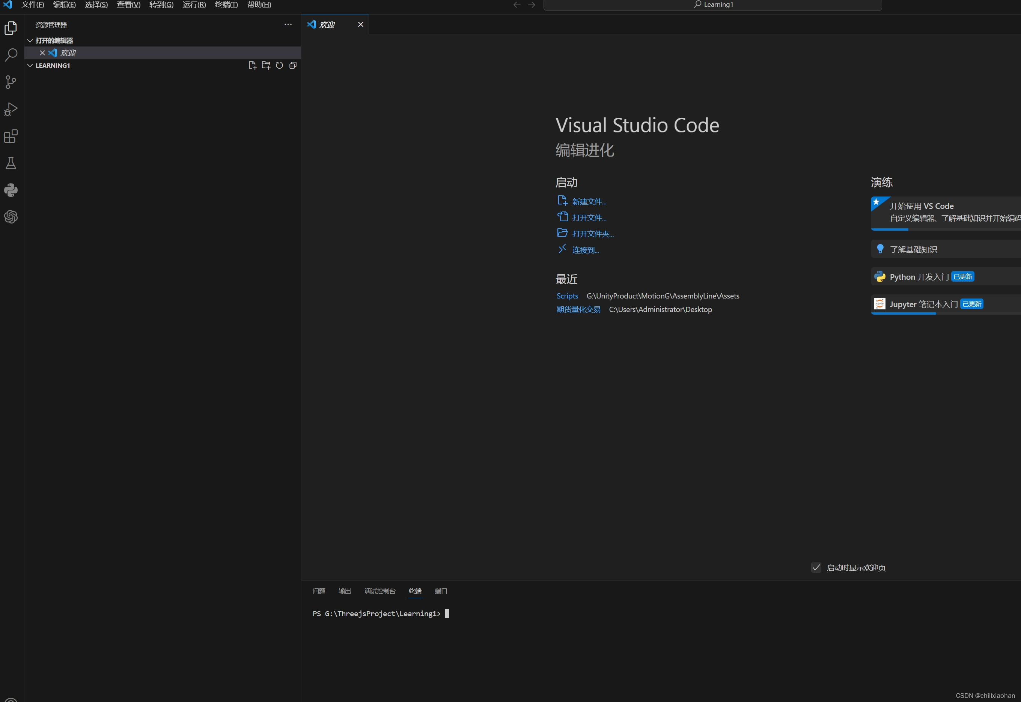
Task: Collapse all folders in explorer
Action: tap(293, 66)
